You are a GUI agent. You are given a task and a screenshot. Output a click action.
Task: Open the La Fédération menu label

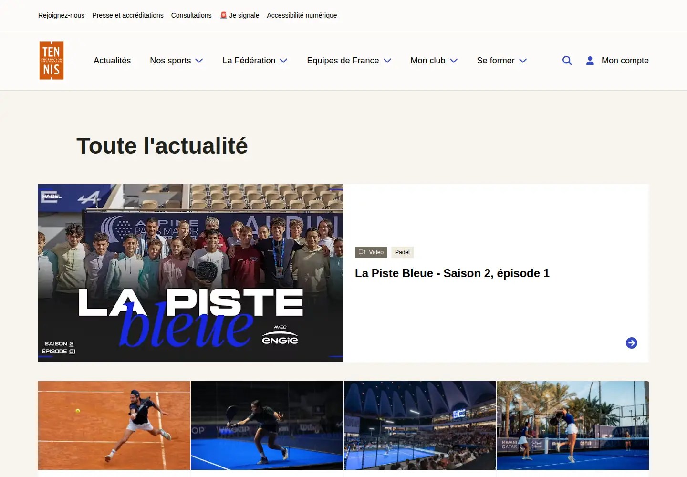point(249,61)
